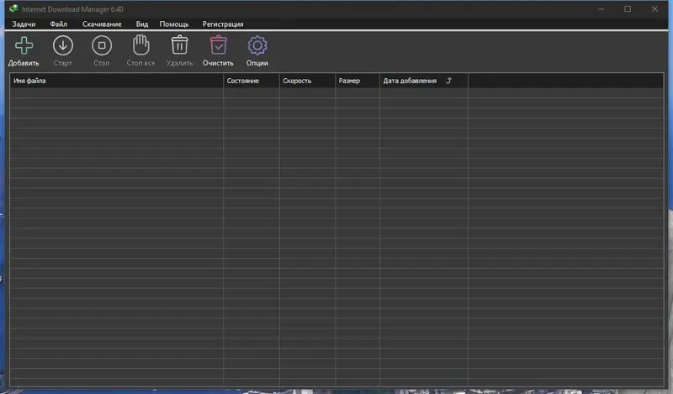Maximize the Internet Download Manager window
This screenshot has height=394, width=673.
coord(628,9)
